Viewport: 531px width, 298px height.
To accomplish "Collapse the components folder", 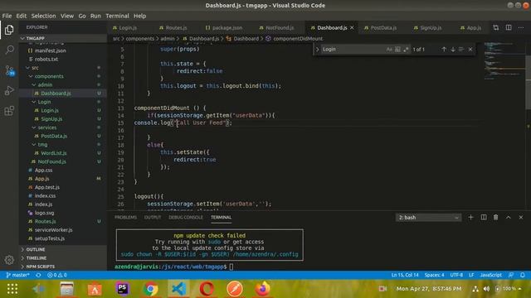I will (x=31, y=76).
